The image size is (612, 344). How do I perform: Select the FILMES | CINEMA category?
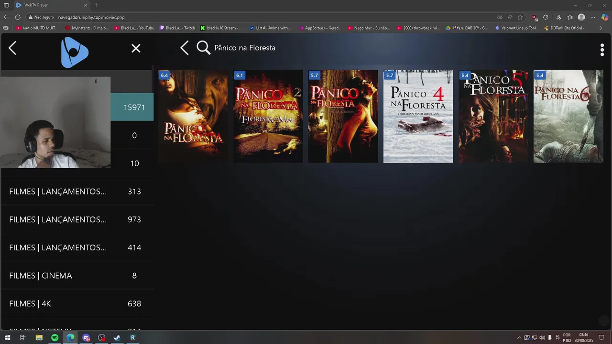(x=77, y=276)
